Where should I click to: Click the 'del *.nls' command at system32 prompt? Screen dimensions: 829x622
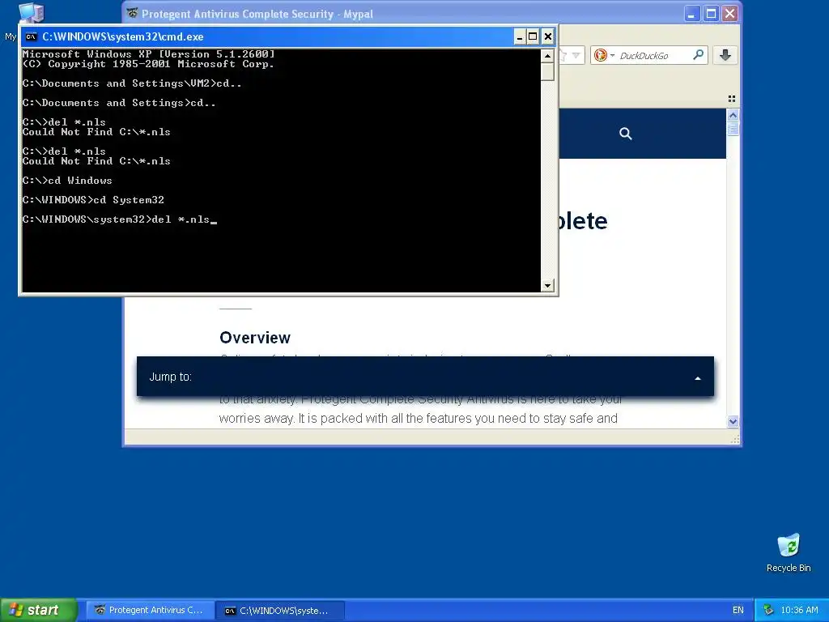coord(181,219)
